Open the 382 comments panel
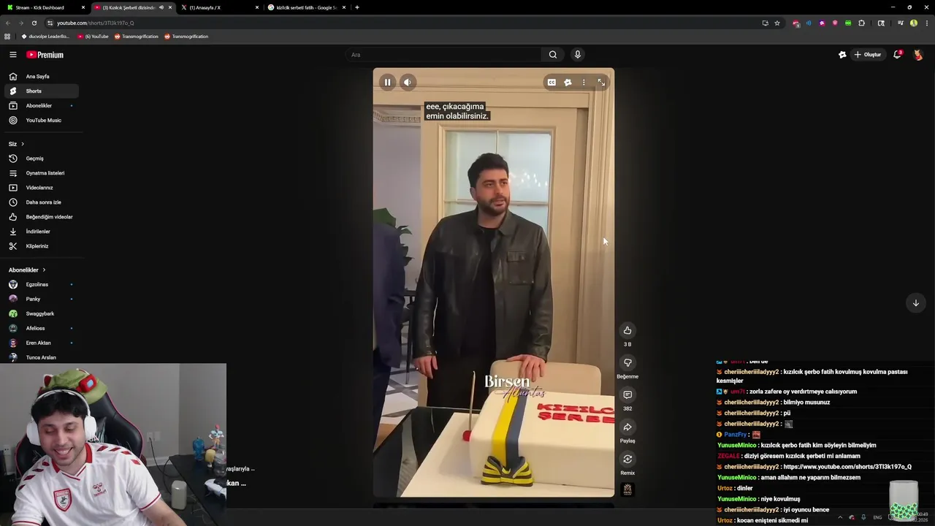The width and height of the screenshot is (935, 526). point(627,394)
